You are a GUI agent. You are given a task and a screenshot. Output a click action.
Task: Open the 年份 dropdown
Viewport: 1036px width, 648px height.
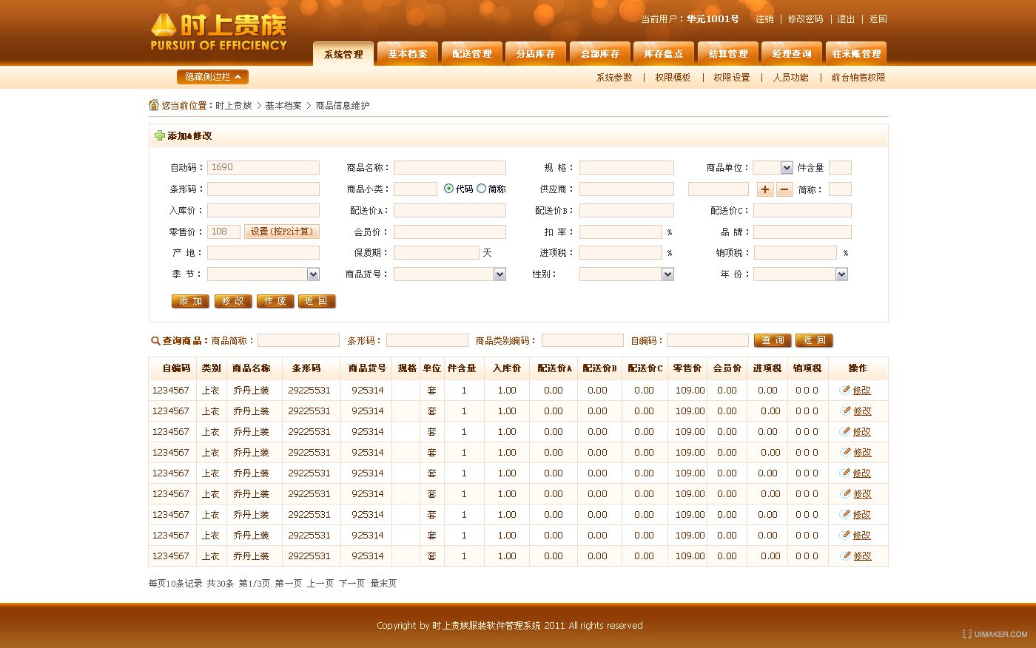click(801, 274)
